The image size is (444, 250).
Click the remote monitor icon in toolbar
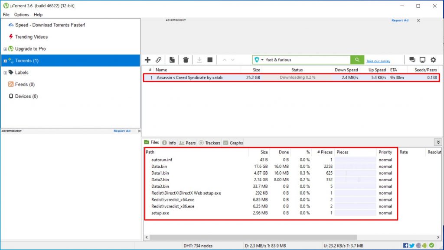point(422,60)
